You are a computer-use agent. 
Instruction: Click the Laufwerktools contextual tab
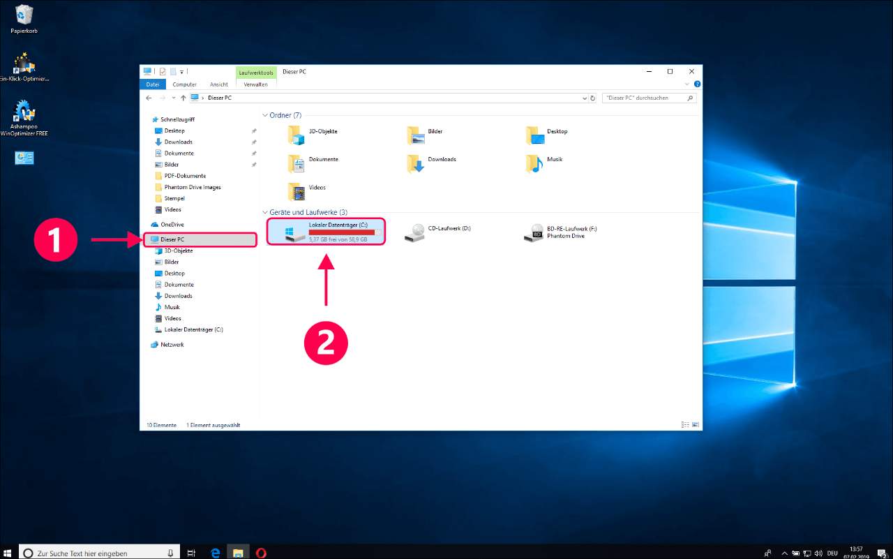click(256, 72)
